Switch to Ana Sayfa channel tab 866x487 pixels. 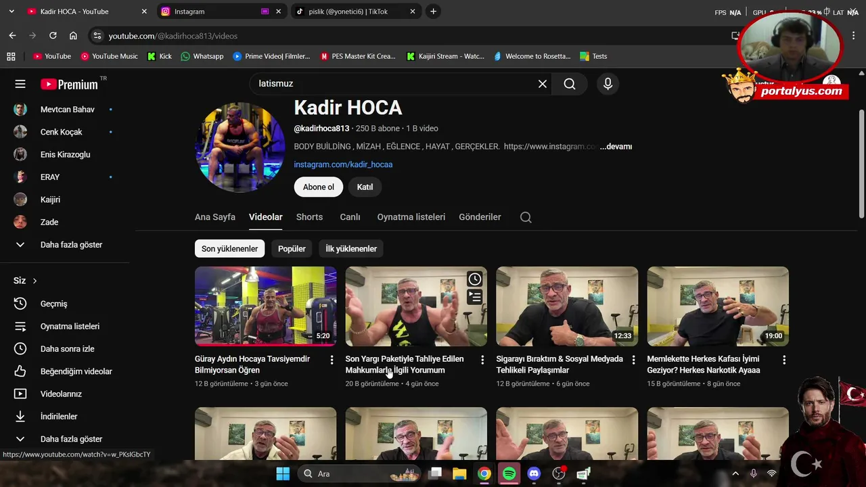(215, 217)
